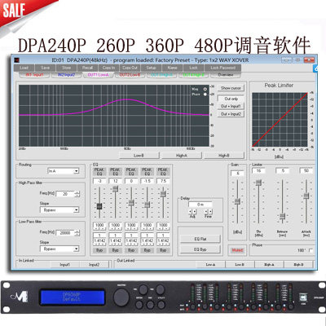Switch to the IN2 Input2 tab
This screenshot has height=326, width=326.
[66, 75]
